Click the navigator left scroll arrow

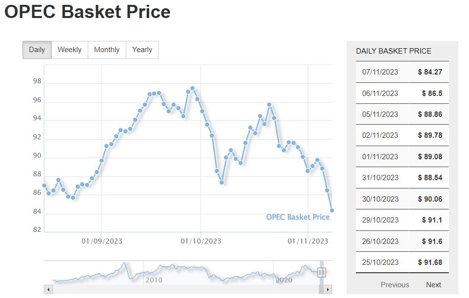pos(48,290)
